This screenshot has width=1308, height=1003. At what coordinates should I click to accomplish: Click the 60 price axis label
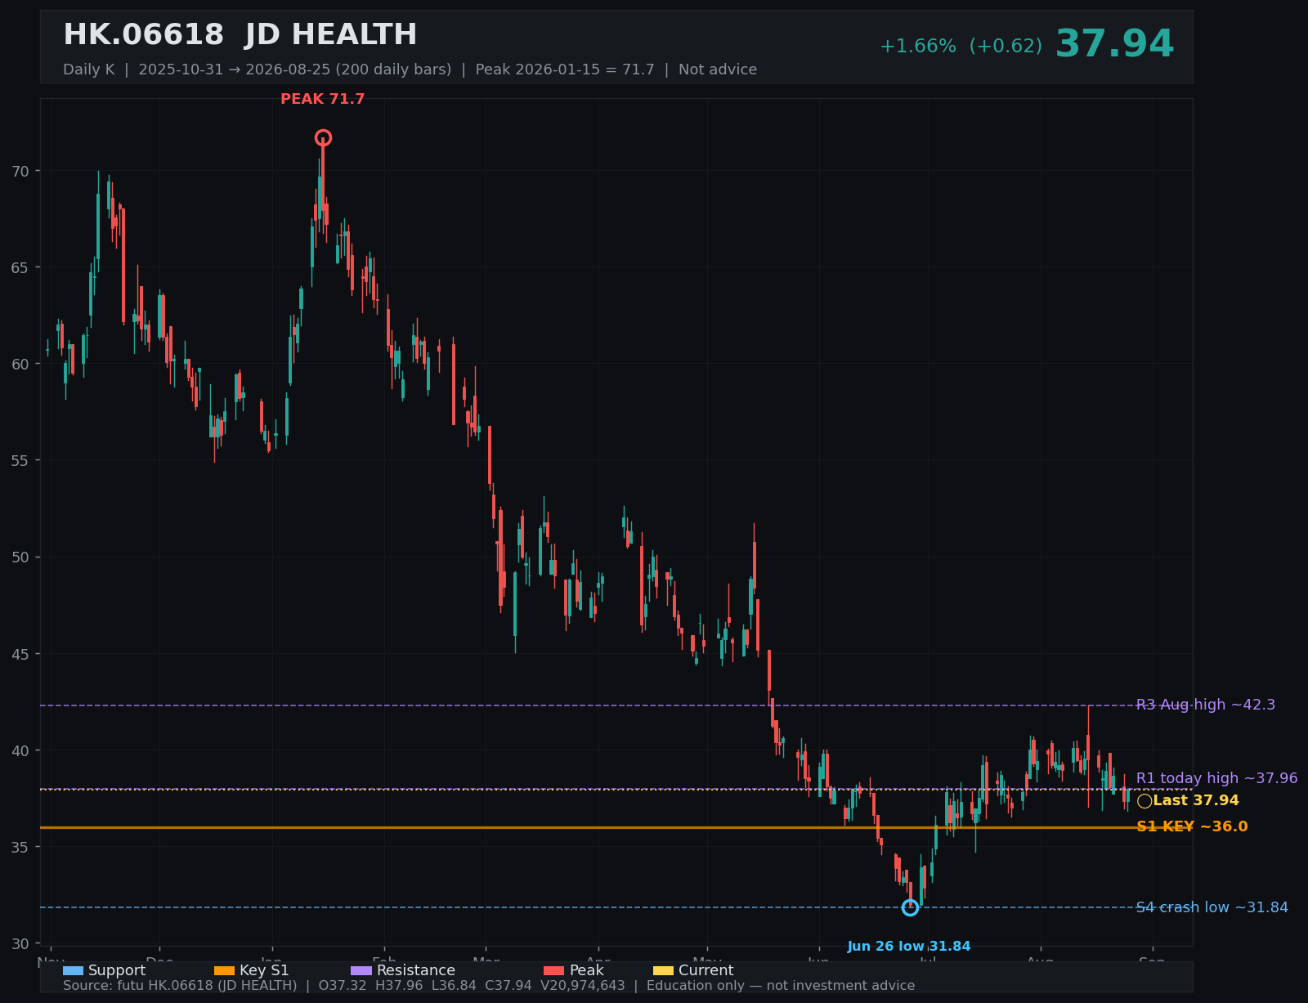(x=20, y=364)
